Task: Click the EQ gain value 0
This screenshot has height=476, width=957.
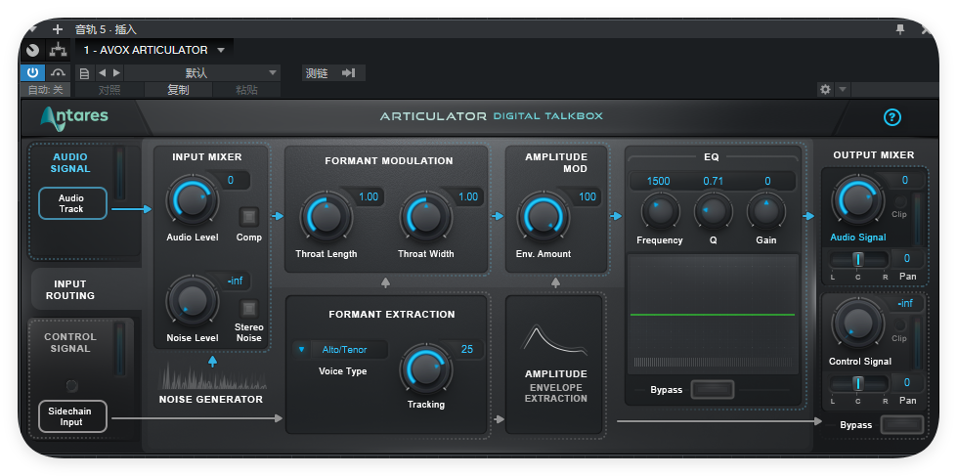Action: (767, 181)
